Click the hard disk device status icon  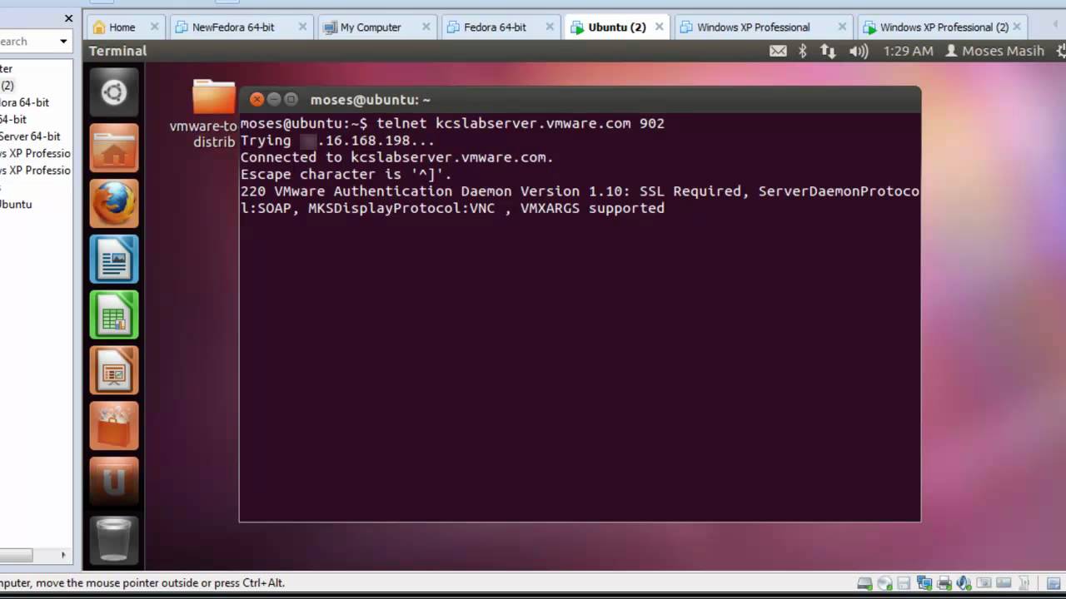point(865,583)
